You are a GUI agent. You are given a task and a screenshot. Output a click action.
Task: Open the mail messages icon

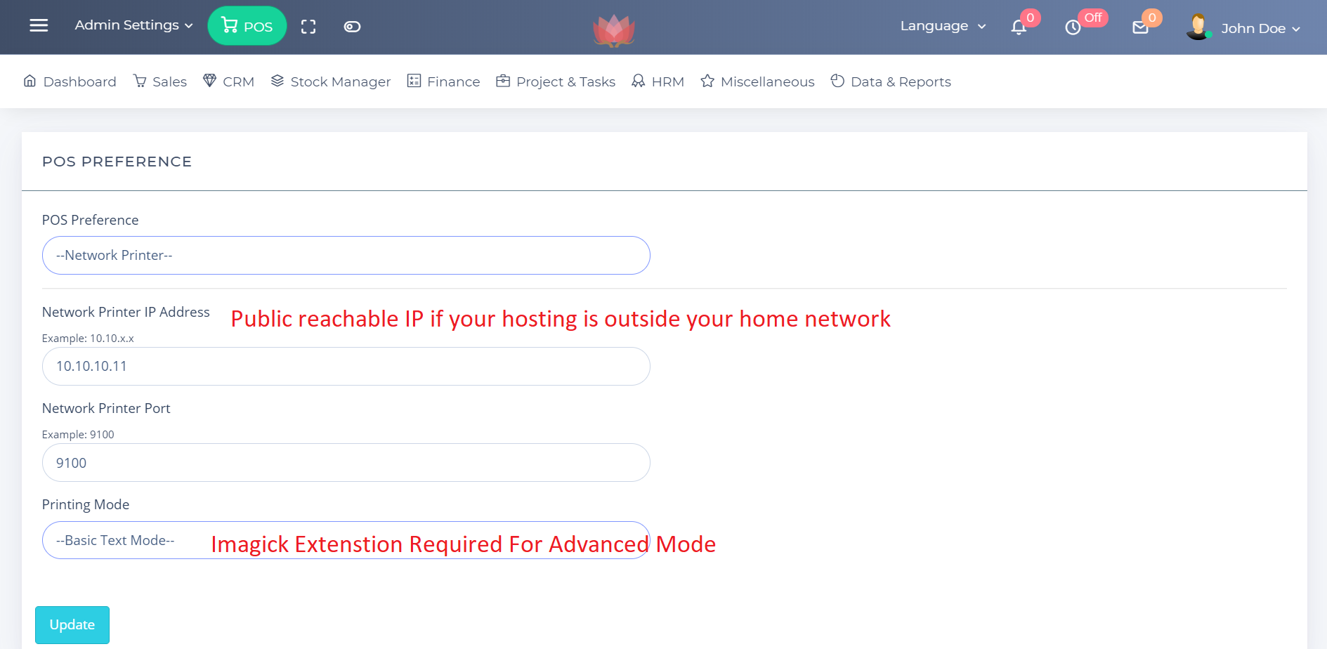pyautogui.click(x=1140, y=27)
